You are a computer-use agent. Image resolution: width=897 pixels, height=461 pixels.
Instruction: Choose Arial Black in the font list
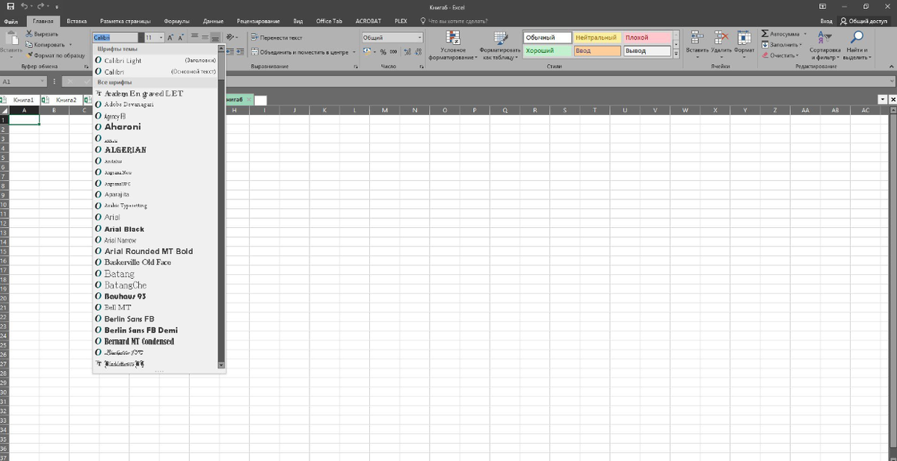click(x=155, y=229)
